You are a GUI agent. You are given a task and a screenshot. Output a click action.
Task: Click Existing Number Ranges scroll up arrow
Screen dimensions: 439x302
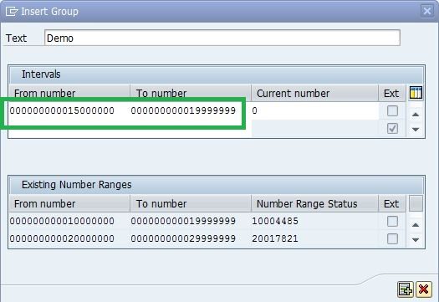pyautogui.click(x=416, y=225)
